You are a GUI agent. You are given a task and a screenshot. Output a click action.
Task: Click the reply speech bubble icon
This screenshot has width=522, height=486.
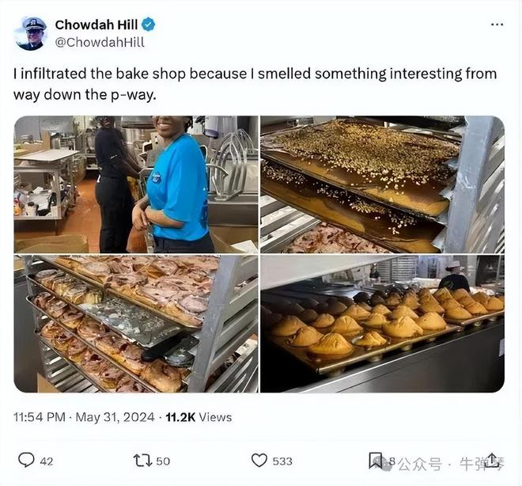(26, 460)
